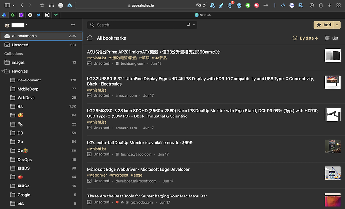Open the Safari sidebar toggle icon
Viewport: 345px width, 209px height.
7,5
